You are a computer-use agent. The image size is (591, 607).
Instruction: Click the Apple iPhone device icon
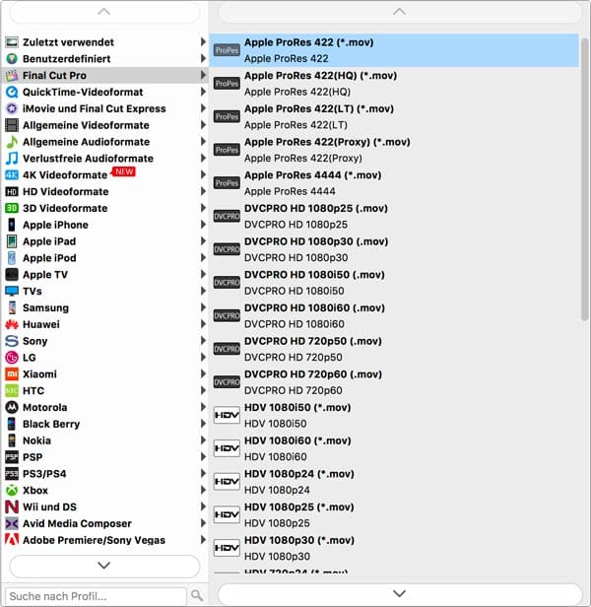click(x=12, y=225)
